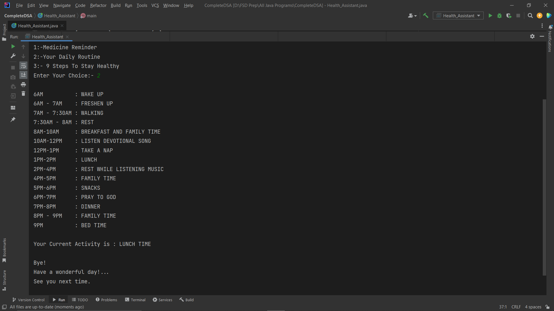
Task: Click the console vertical scrollbar
Action: click(544, 187)
